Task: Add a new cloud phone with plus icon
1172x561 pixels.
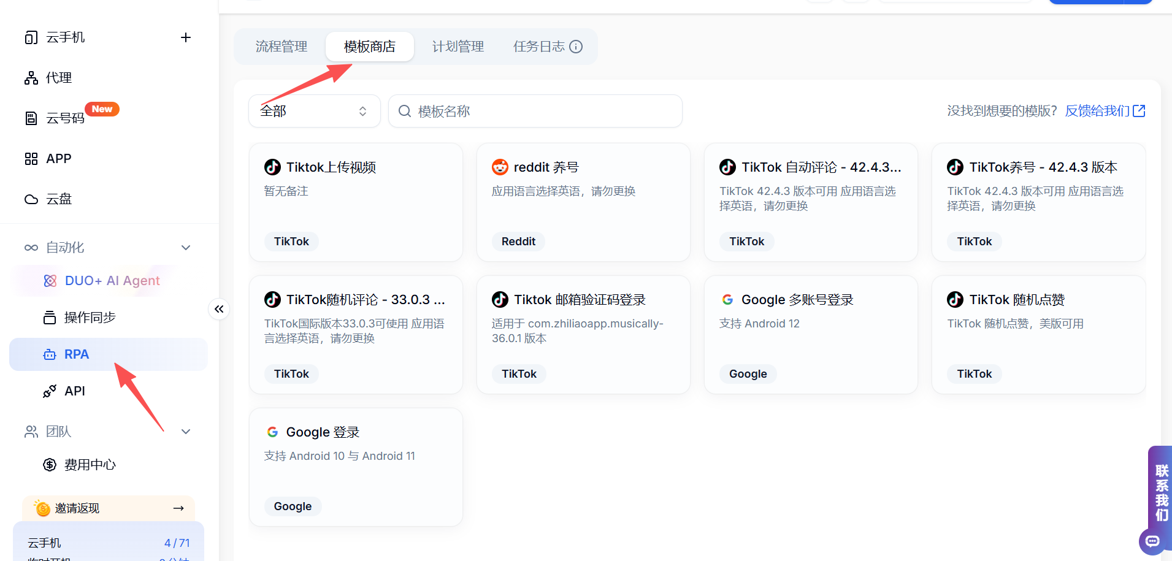Action: click(x=186, y=38)
